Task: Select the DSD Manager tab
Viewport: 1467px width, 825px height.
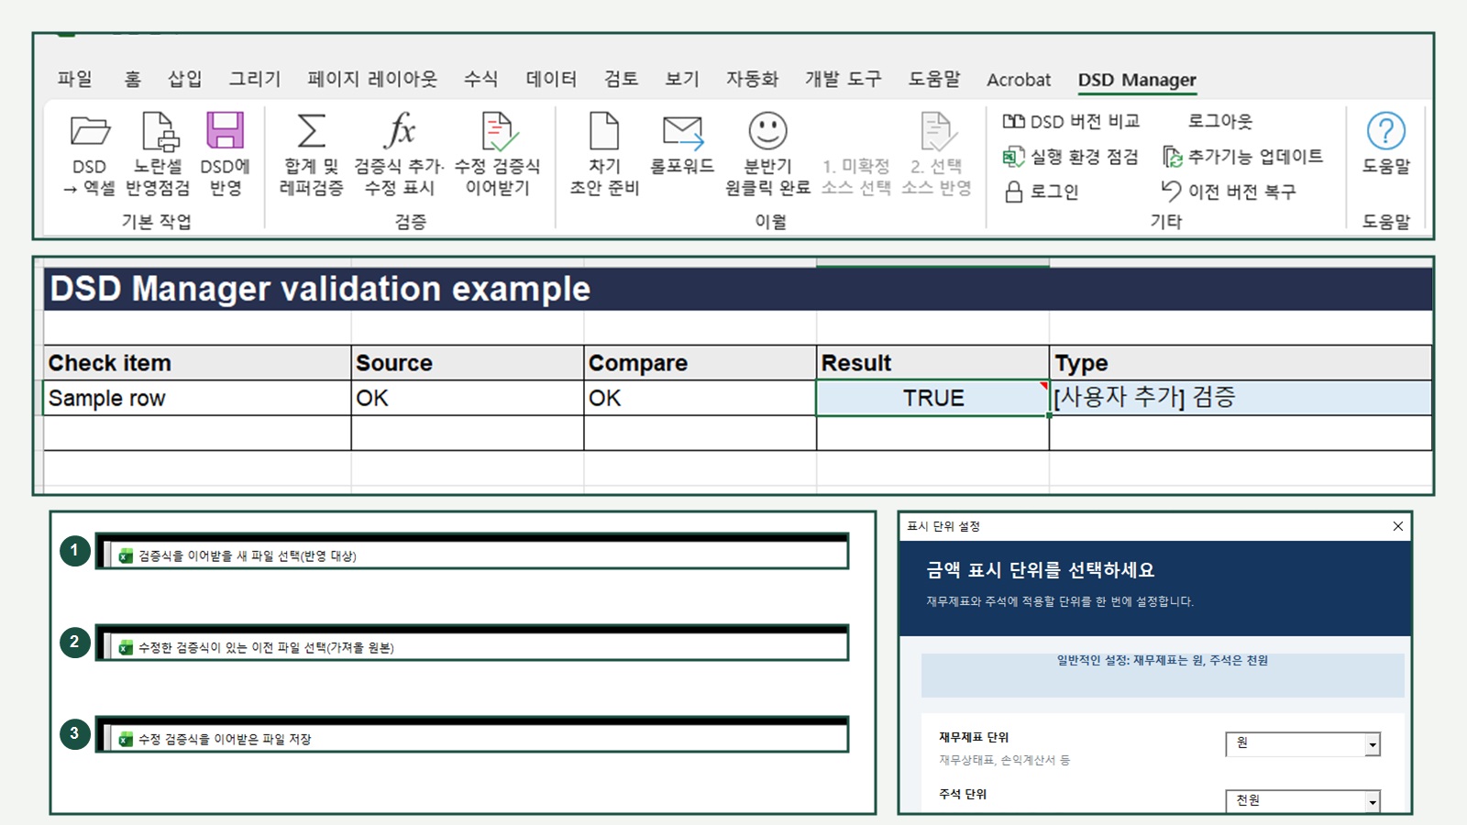Action: pyautogui.click(x=1137, y=80)
